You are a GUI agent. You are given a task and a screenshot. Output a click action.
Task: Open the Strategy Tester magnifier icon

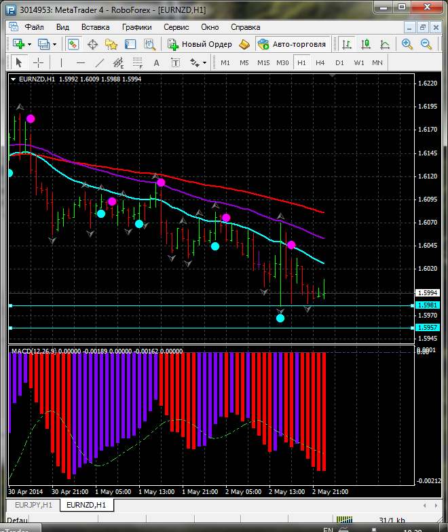(149, 45)
